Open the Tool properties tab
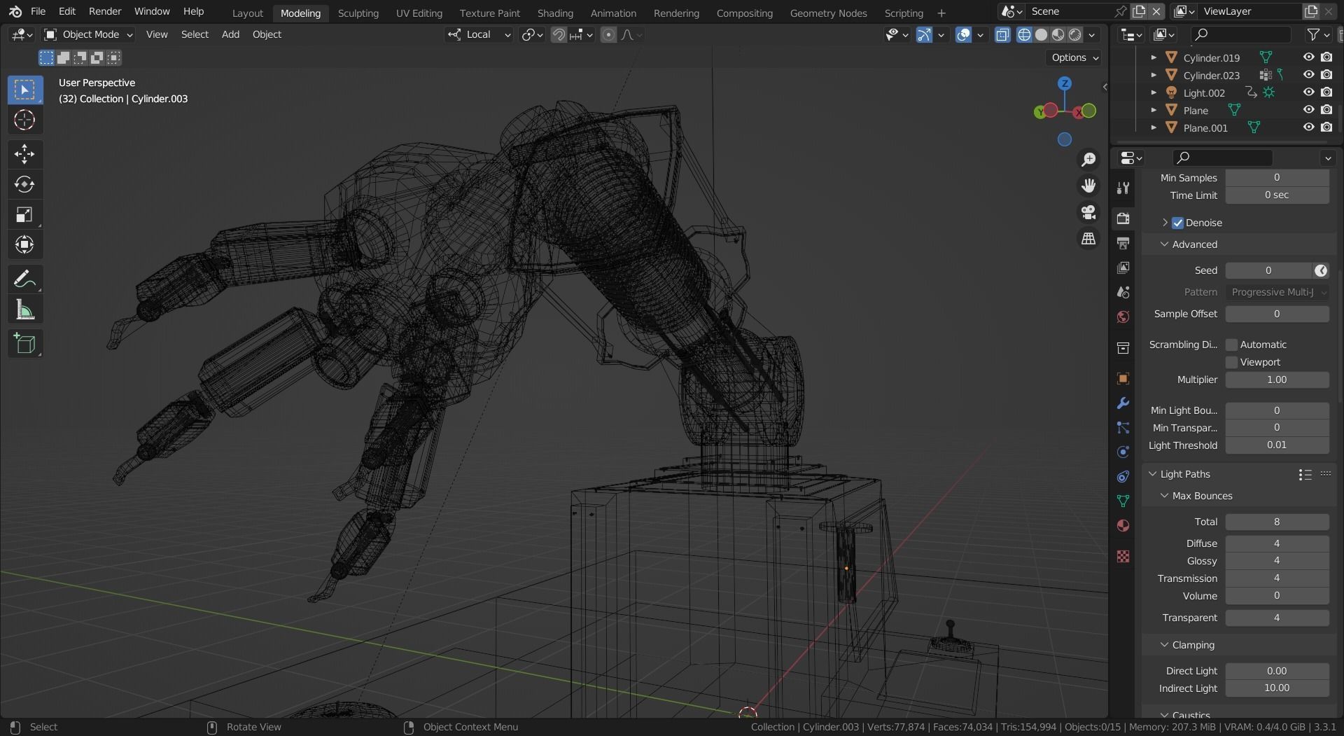 (1123, 188)
